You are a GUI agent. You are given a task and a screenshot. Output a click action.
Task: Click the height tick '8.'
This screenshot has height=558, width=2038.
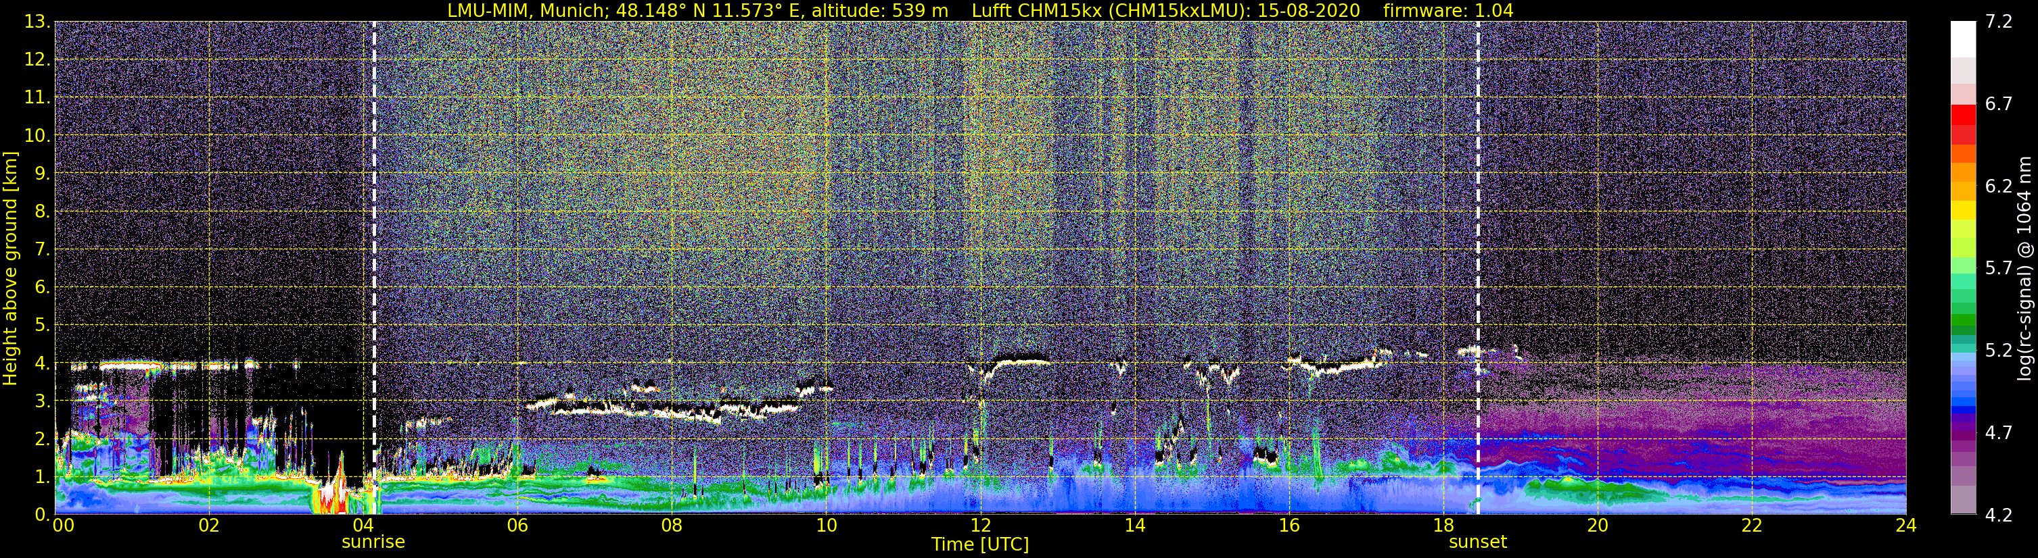click(x=42, y=212)
